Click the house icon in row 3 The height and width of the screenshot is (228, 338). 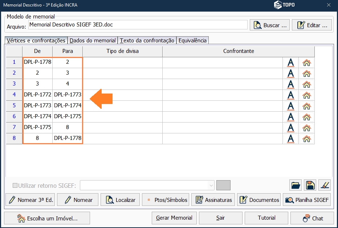306,84
